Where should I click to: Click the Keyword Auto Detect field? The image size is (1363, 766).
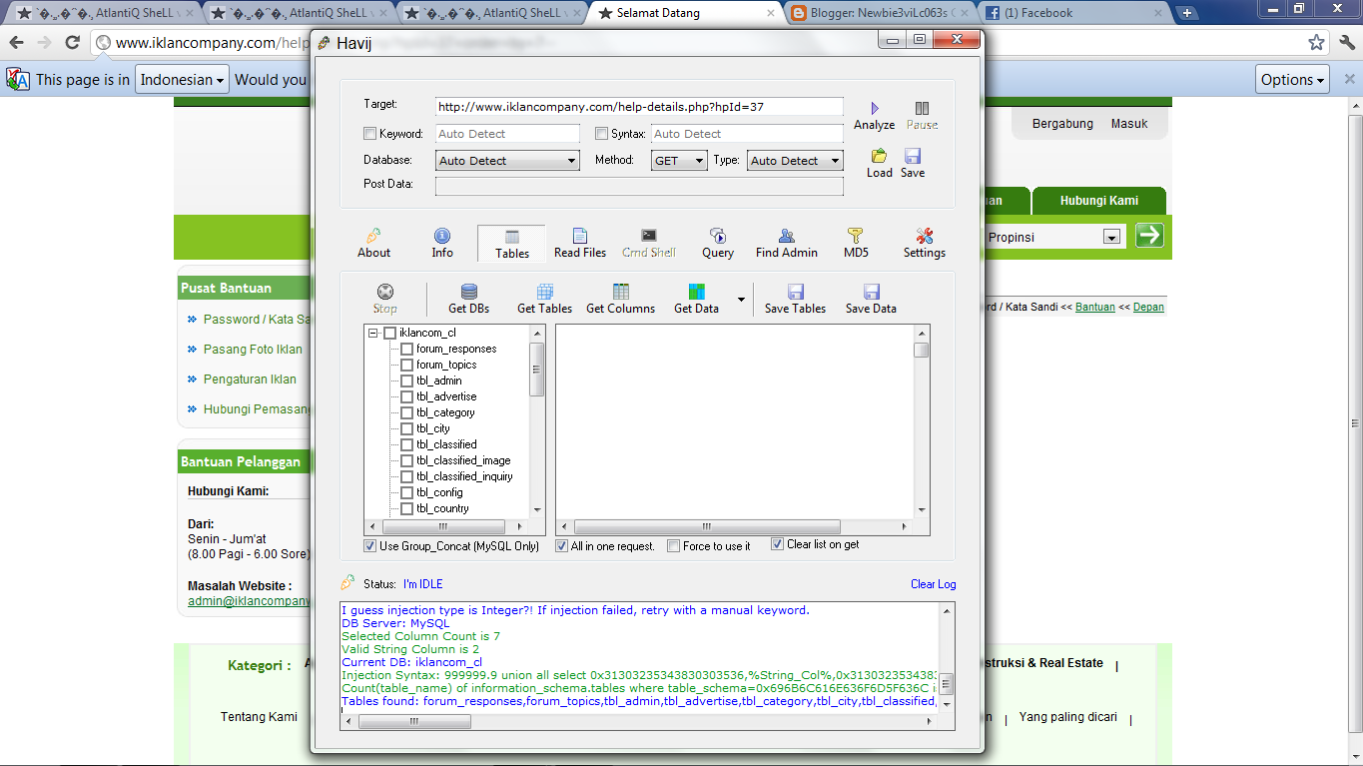click(x=507, y=134)
